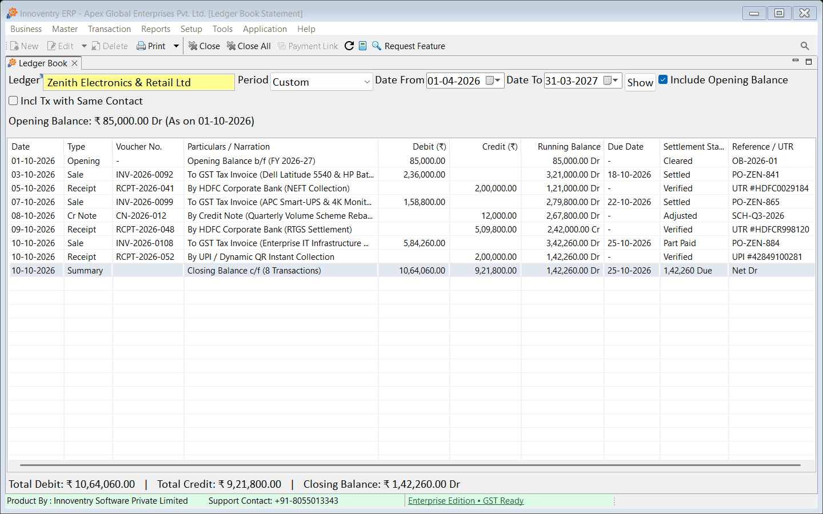Select voucher RCPT-2026-041 cell

click(148, 188)
